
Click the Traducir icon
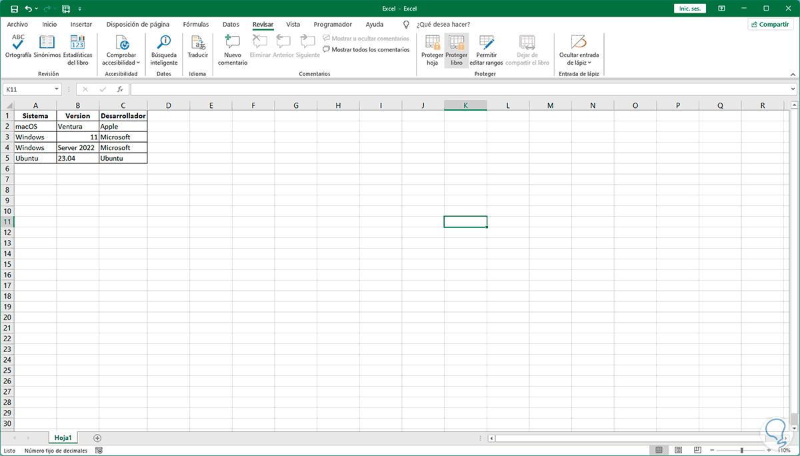tap(197, 43)
